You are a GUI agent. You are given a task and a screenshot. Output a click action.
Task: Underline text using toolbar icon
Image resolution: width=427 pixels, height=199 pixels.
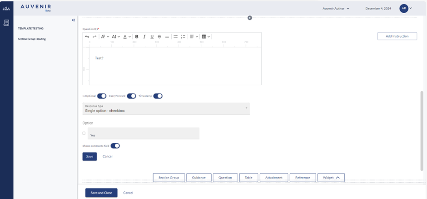[x=152, y=37]
